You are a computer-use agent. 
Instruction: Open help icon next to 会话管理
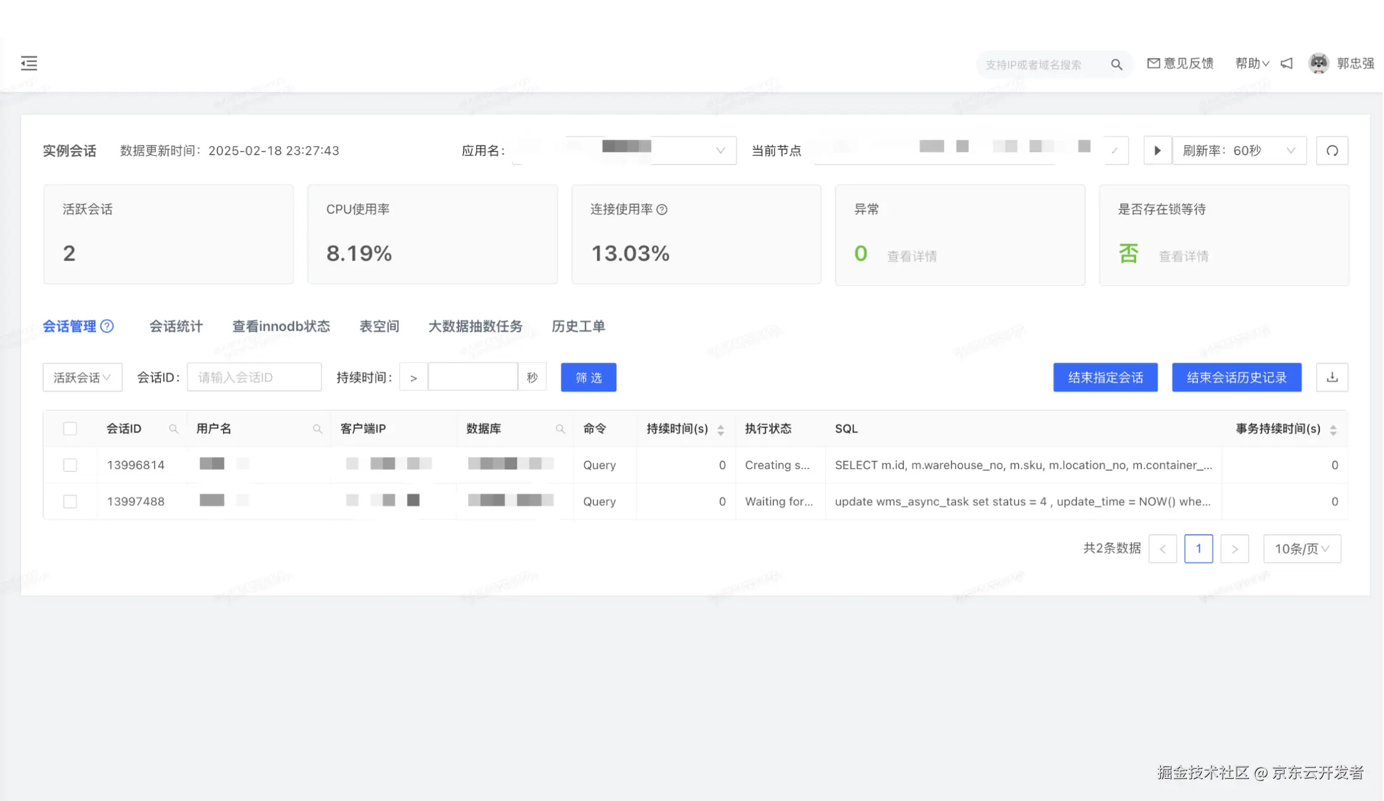[107, 326]
